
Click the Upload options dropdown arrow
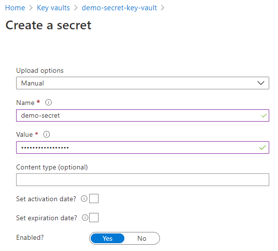pos(261,83)
